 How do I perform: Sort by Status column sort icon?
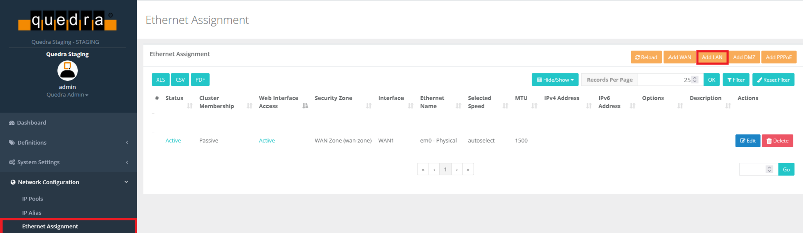pyautogui.click(x=190, y=106)
